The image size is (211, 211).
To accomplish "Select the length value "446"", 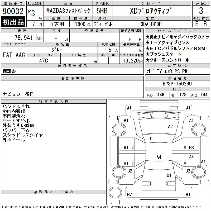I will pyautogui.click(x=161, y=95).
